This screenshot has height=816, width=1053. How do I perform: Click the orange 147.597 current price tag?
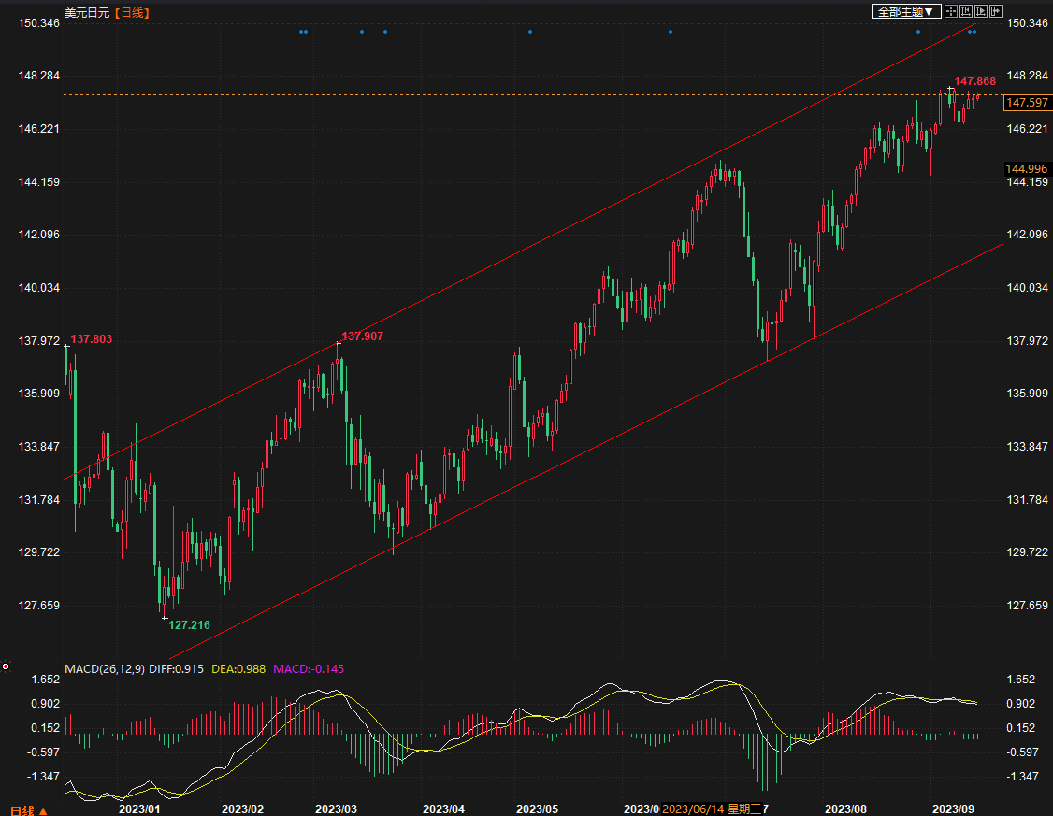tap(1028, 103)
